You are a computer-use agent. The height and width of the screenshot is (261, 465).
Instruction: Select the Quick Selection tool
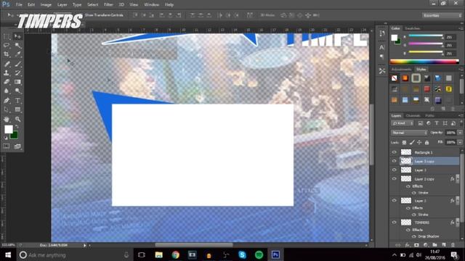[17, 45]
